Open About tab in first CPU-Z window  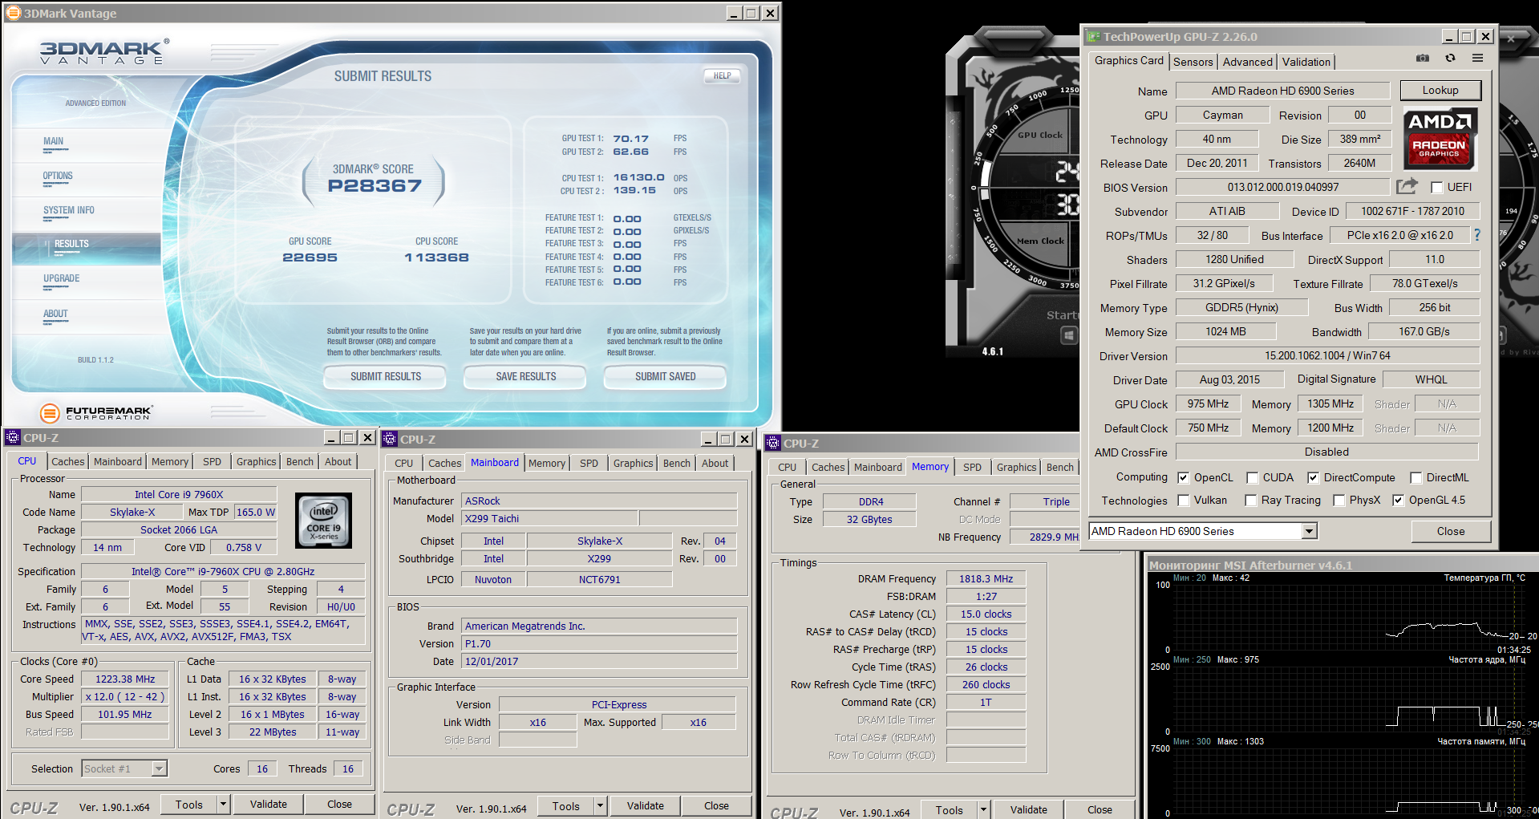pyautogui.click(x=338, y=461)
